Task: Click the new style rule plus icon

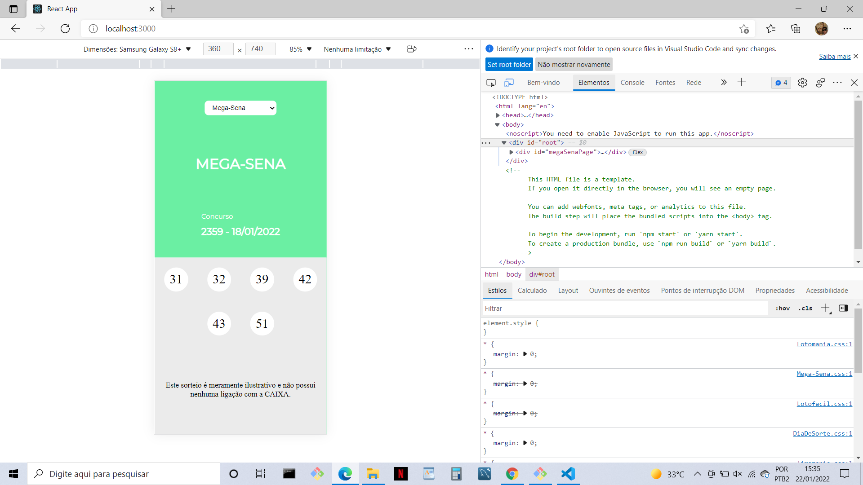Action: click(825, 308)
